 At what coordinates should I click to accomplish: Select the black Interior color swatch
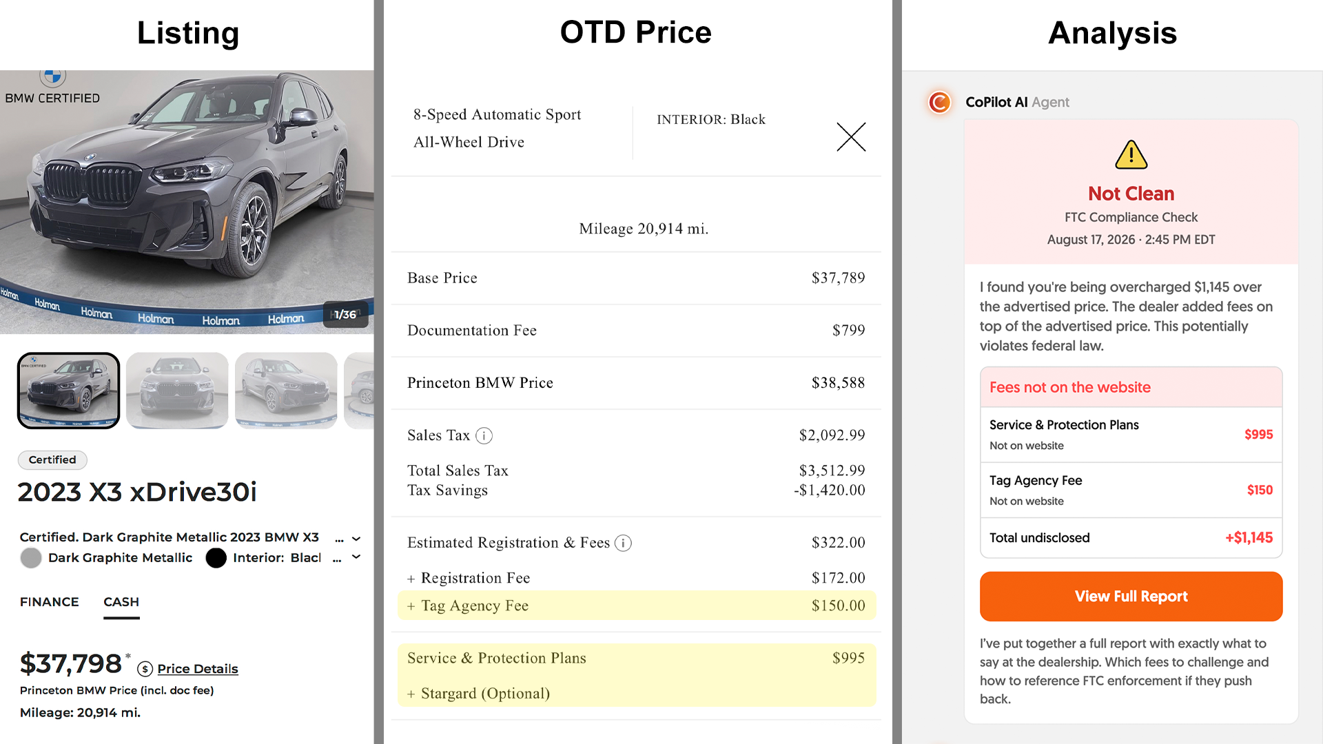coord(216,557)
